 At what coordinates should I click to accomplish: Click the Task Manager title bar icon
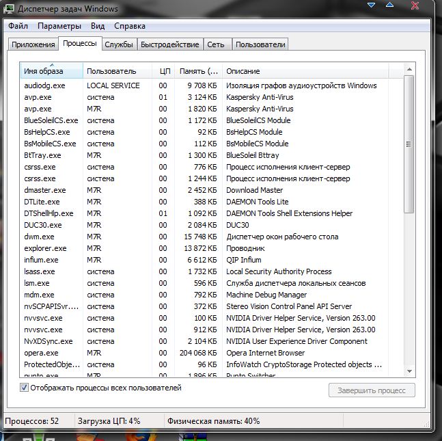click(x=8, y=9)
